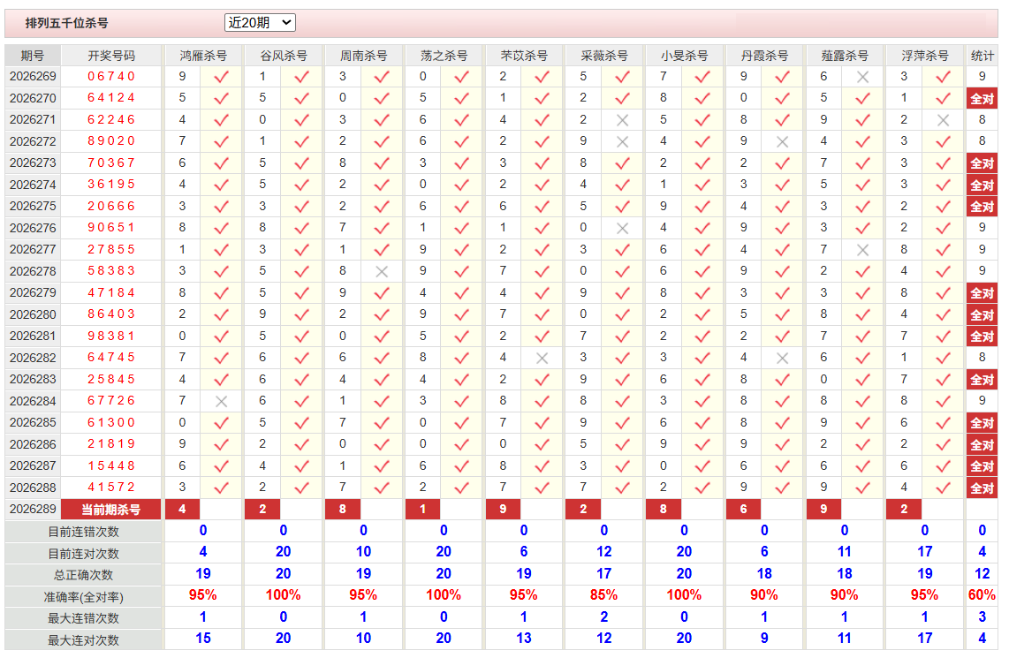Click the 丹霞杀号 X mark in row 2026272
This screenshot has width=1009, height=658.
point(783,141)
